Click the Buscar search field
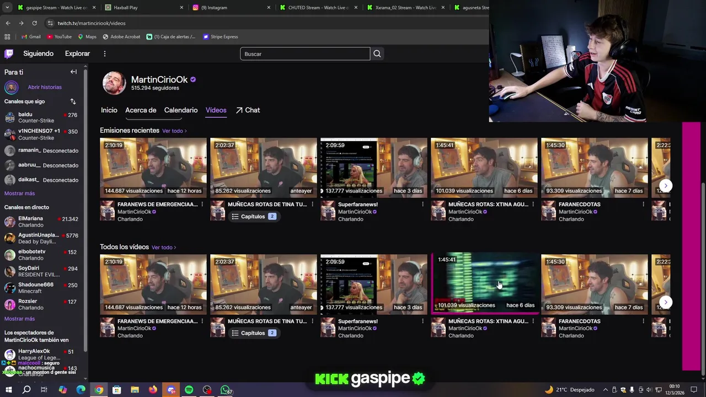The height and width of the screenshot is (397, 706). 305,53
